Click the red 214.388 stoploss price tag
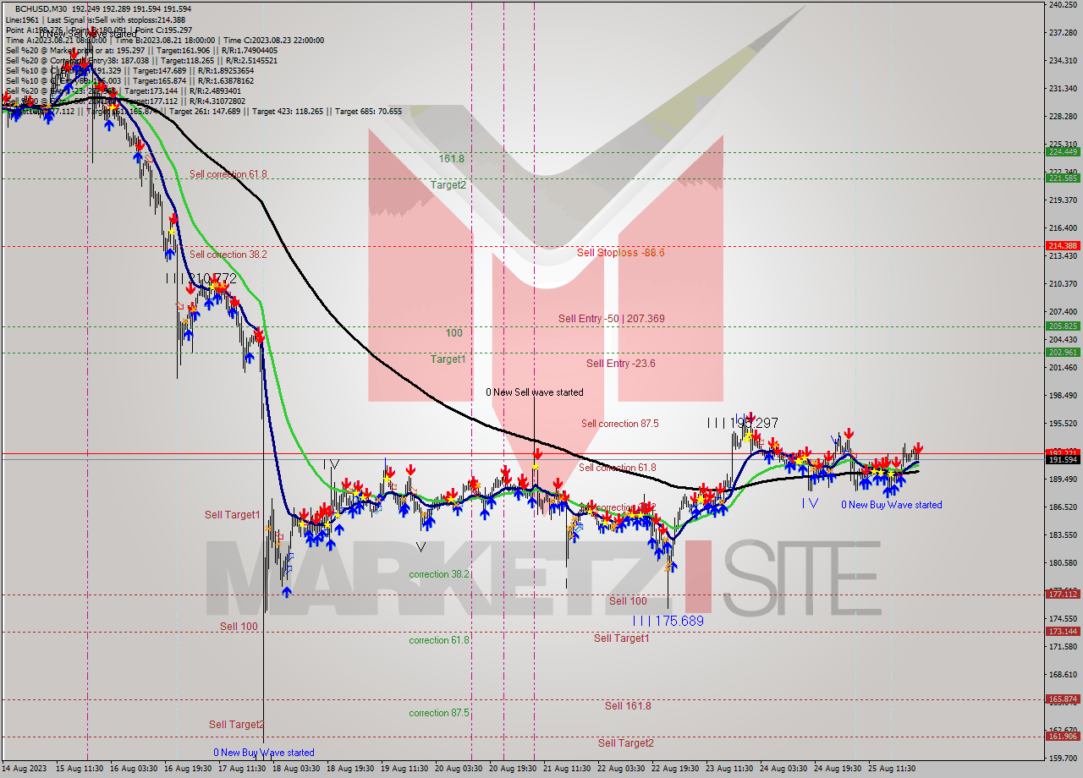The width and height of the screenshot is (1083, 778). pos(1063,246)
